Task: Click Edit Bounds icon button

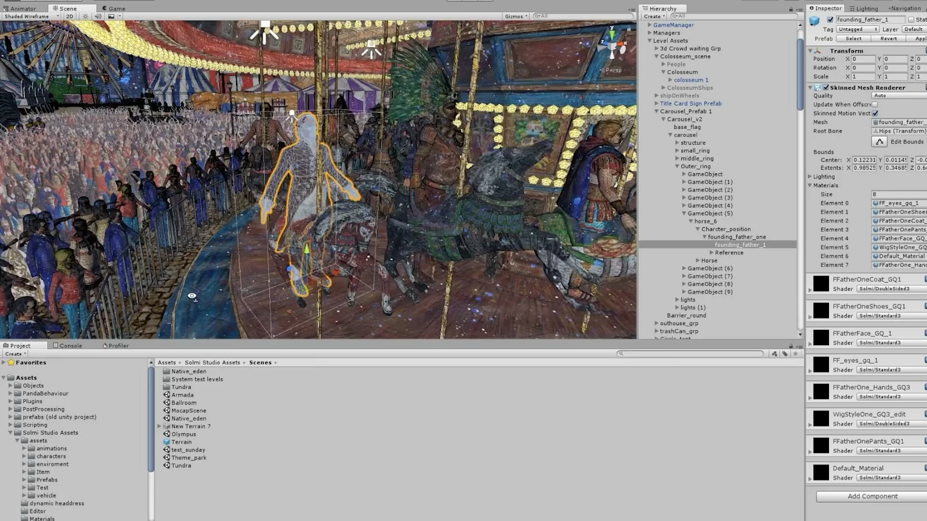Action: click(879, 142)
